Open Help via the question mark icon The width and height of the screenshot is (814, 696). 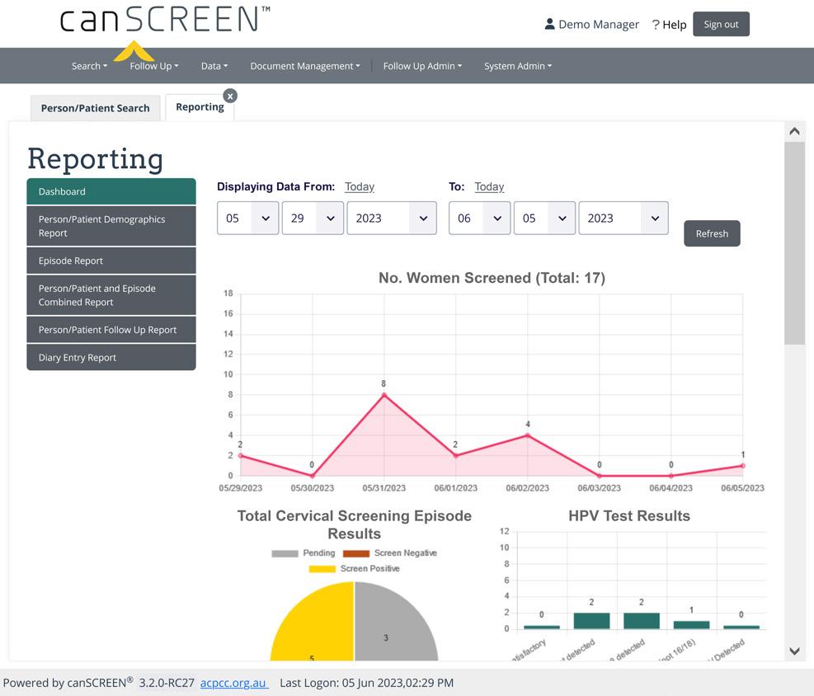coord(656,24)
